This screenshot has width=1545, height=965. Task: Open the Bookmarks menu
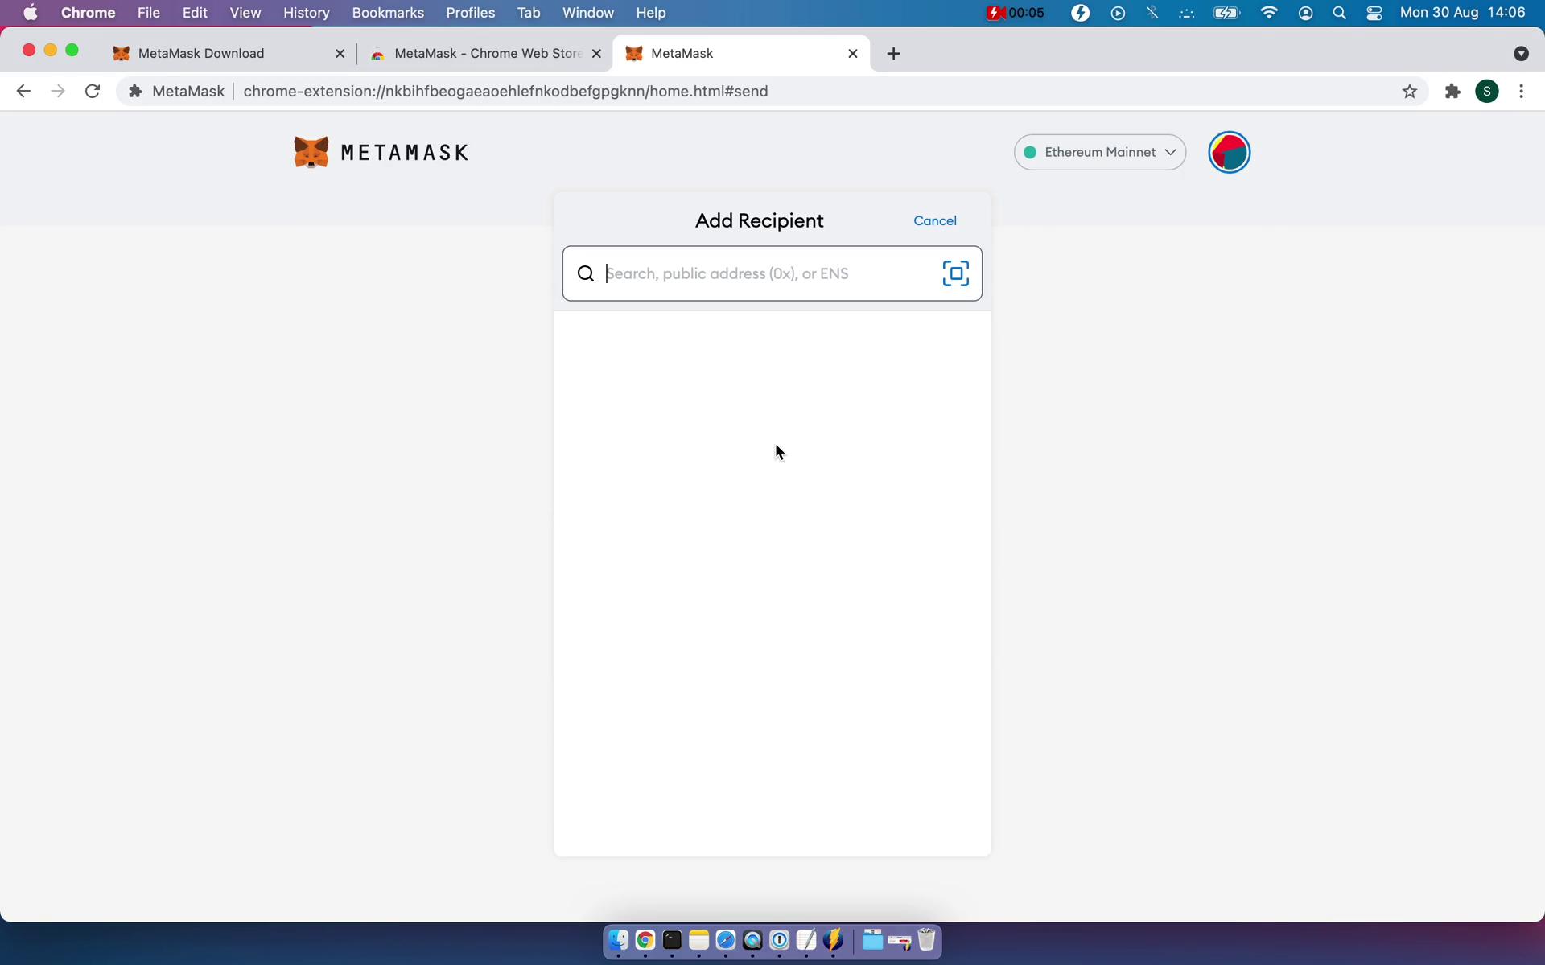pos(388,13)
